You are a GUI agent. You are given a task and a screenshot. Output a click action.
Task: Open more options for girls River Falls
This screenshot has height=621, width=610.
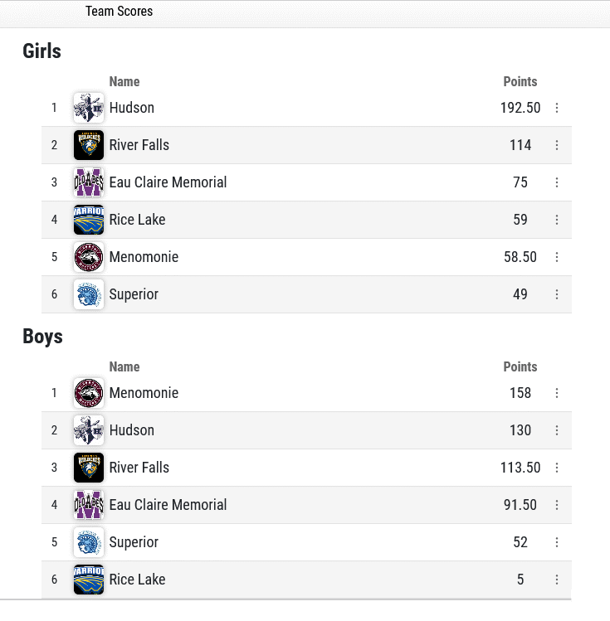pyautogui.click(x=557, y=145)
